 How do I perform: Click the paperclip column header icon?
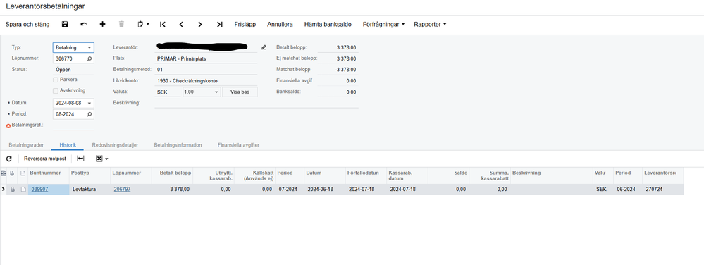[12, 173]
